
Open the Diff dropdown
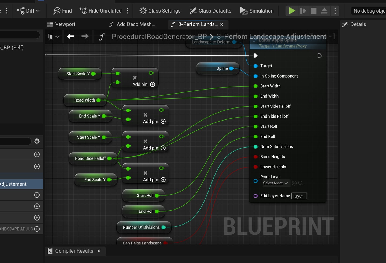point(28,11)
